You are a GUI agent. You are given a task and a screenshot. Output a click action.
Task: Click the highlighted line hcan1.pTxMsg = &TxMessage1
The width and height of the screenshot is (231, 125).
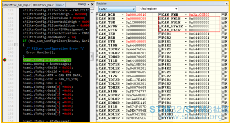[47, 60]
